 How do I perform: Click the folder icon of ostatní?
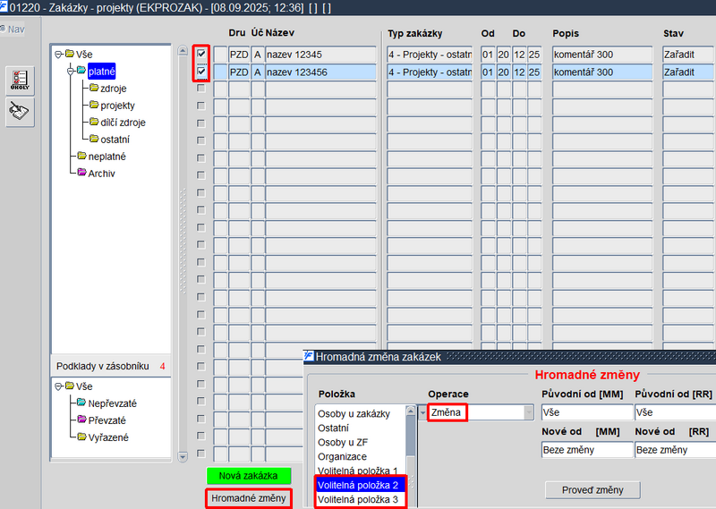94,139
